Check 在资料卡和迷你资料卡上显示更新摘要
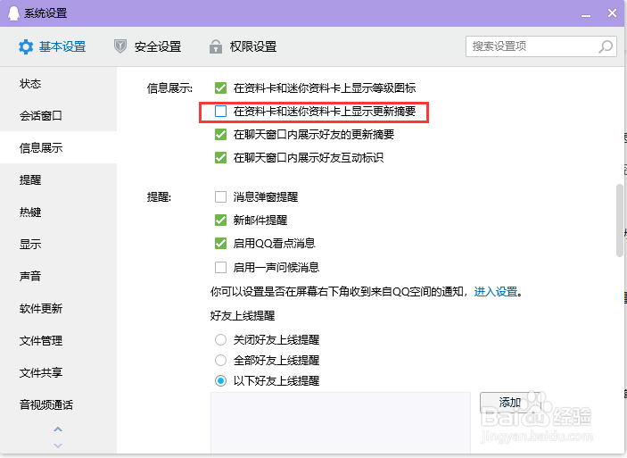 tap(220, 111)
